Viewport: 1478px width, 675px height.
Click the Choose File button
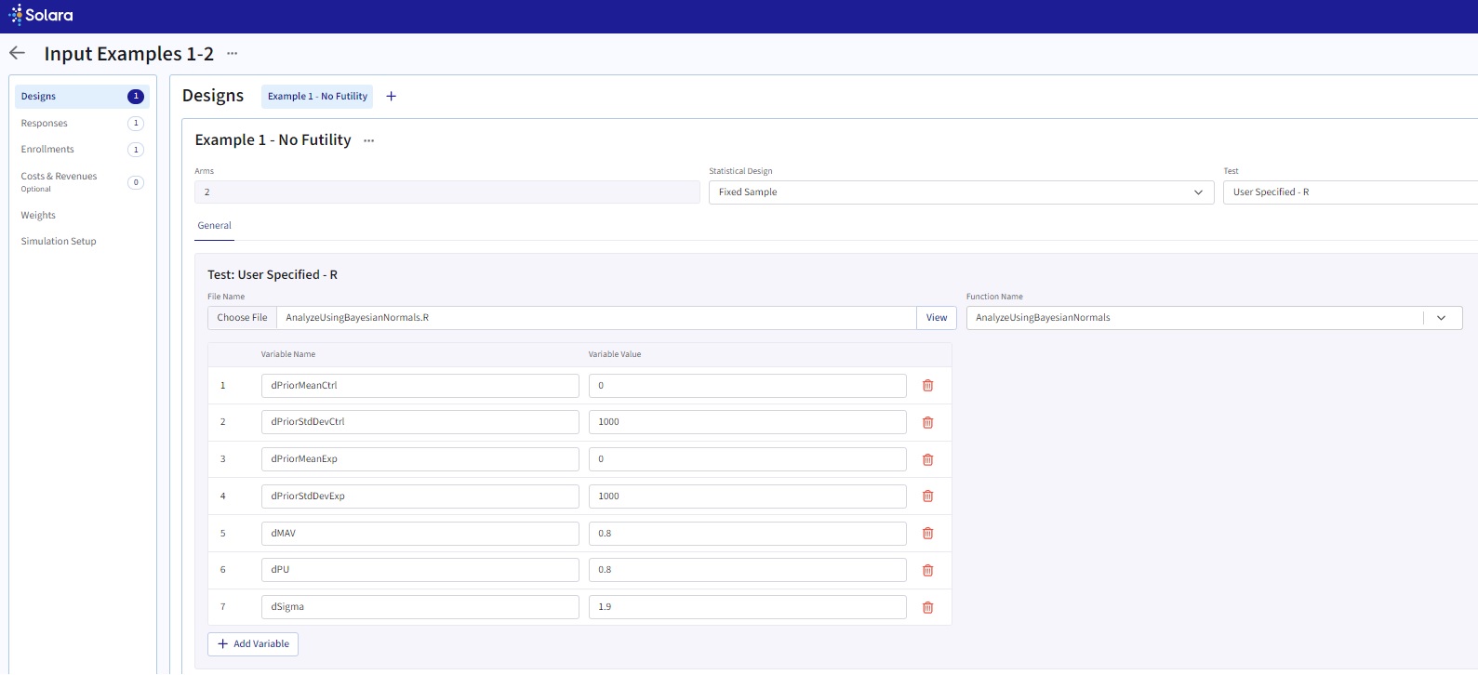pos(242,318)
